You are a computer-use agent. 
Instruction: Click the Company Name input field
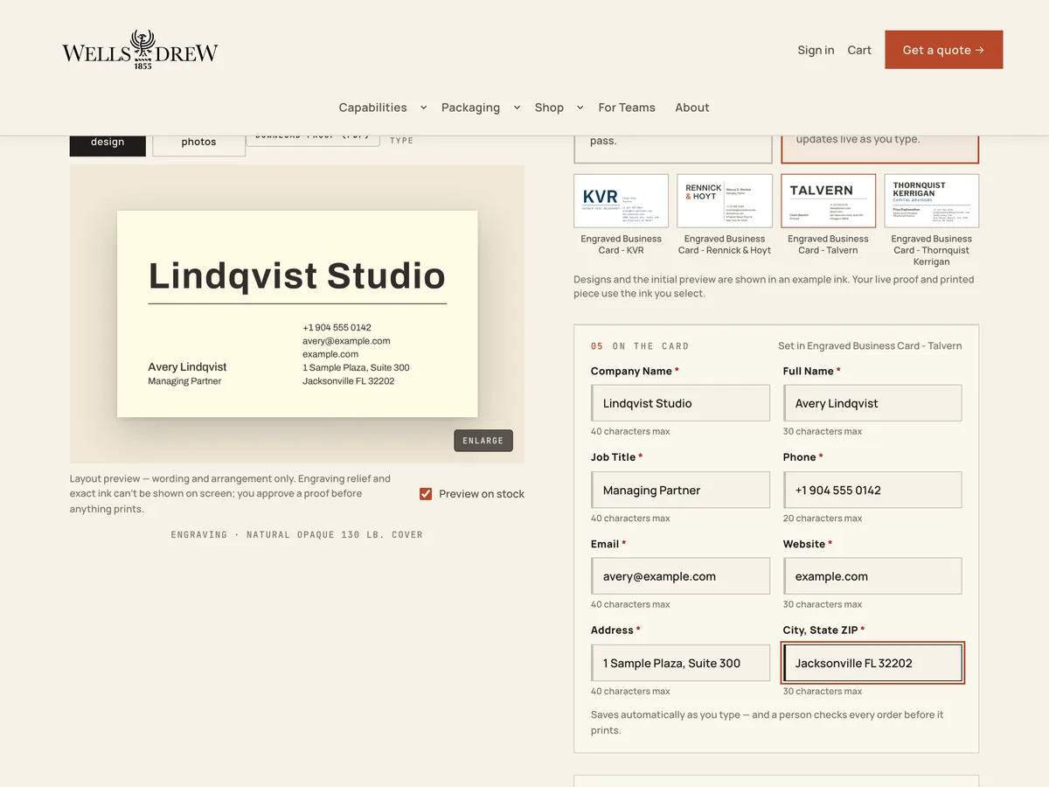(x=680, y=403)
